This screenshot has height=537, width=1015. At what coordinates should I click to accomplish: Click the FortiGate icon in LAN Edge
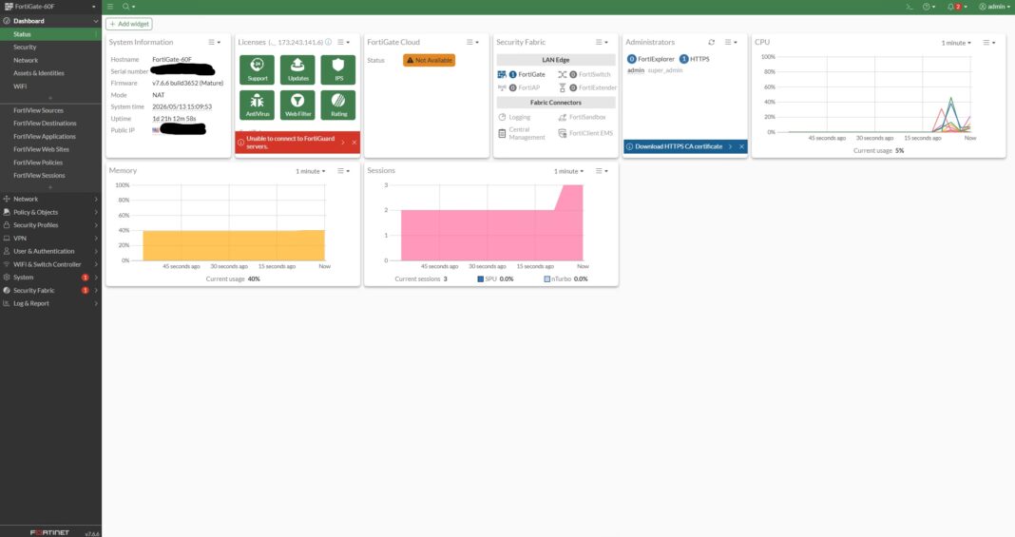click(502, 74)
